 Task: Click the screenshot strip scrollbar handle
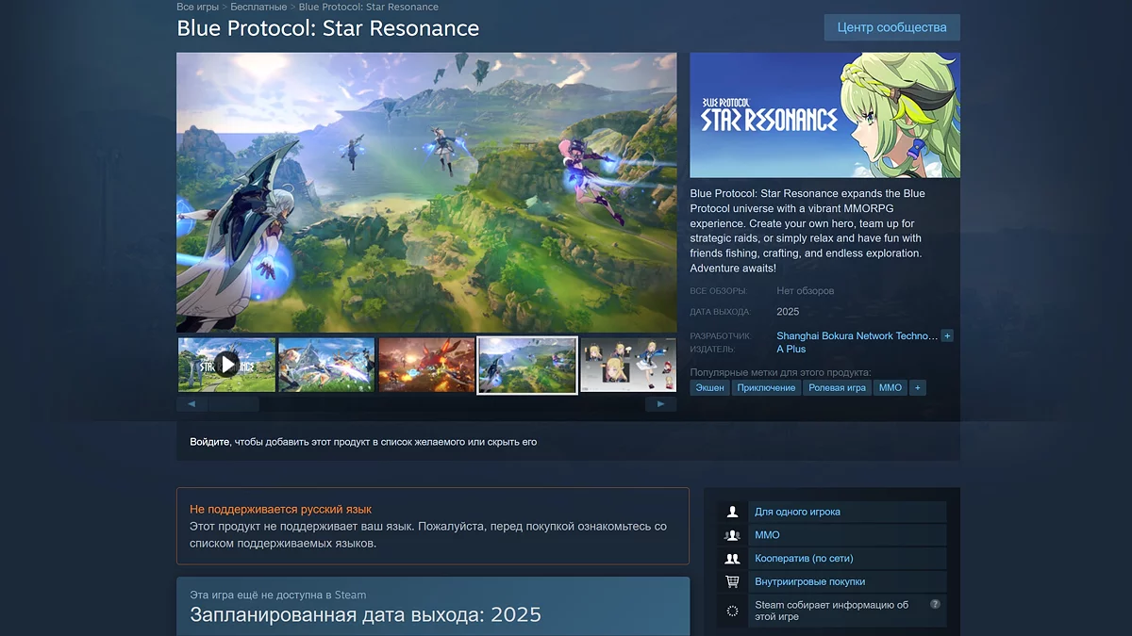233,404
